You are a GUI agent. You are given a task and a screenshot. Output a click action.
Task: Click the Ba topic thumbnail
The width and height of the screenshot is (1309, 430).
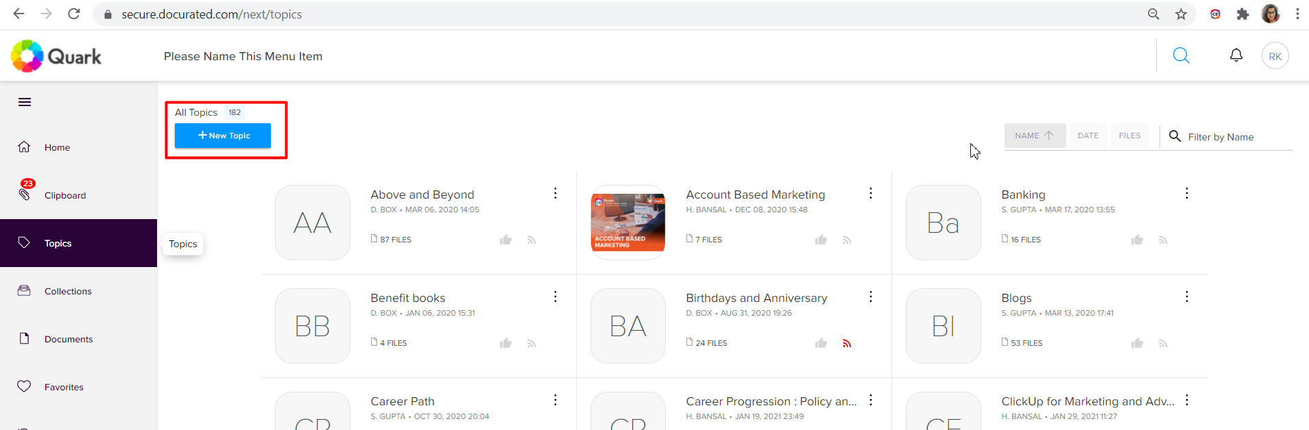(944, 223)
